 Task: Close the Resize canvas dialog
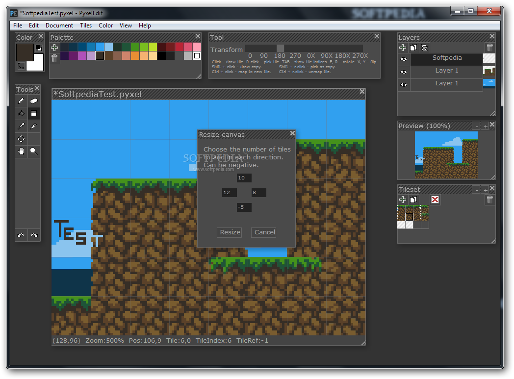pos(292,133)
